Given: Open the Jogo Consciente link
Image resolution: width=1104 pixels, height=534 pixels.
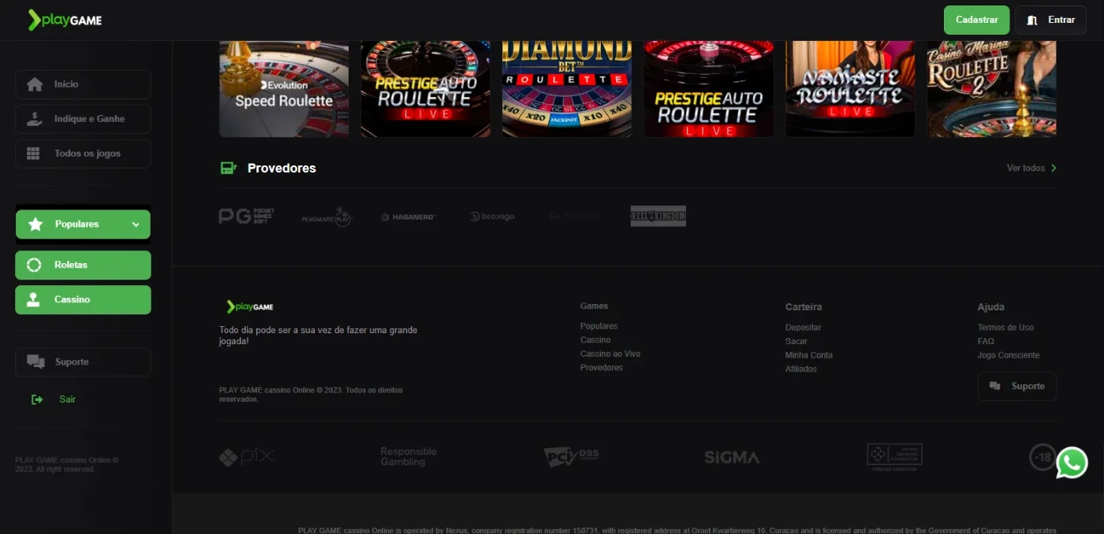Looking at the screenshot, I should click(1009, 355).
